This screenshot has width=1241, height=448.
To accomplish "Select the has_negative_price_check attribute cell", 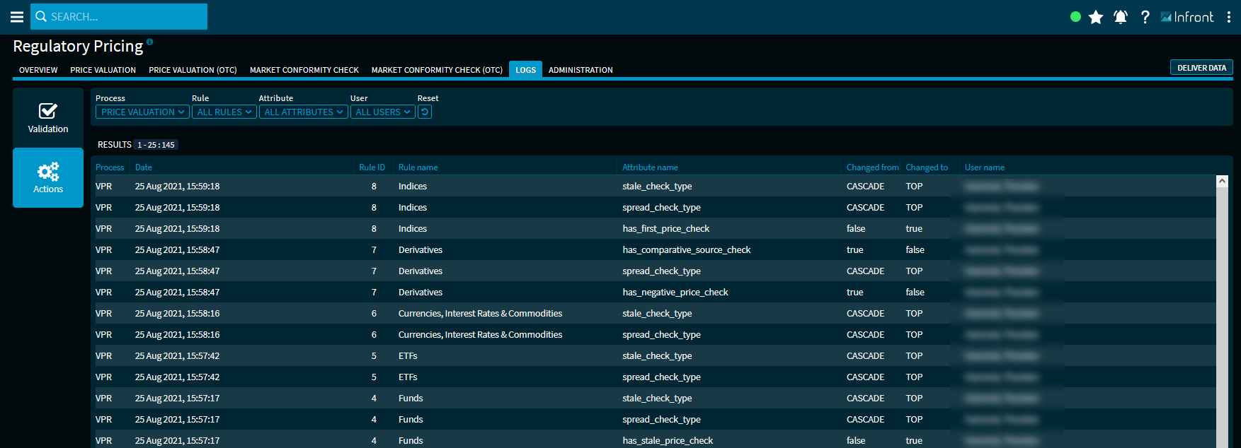I will pos(675,292).
